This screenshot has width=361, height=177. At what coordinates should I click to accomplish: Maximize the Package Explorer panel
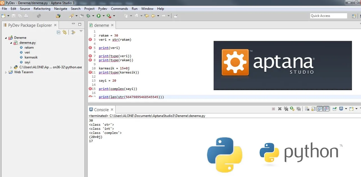80,24
